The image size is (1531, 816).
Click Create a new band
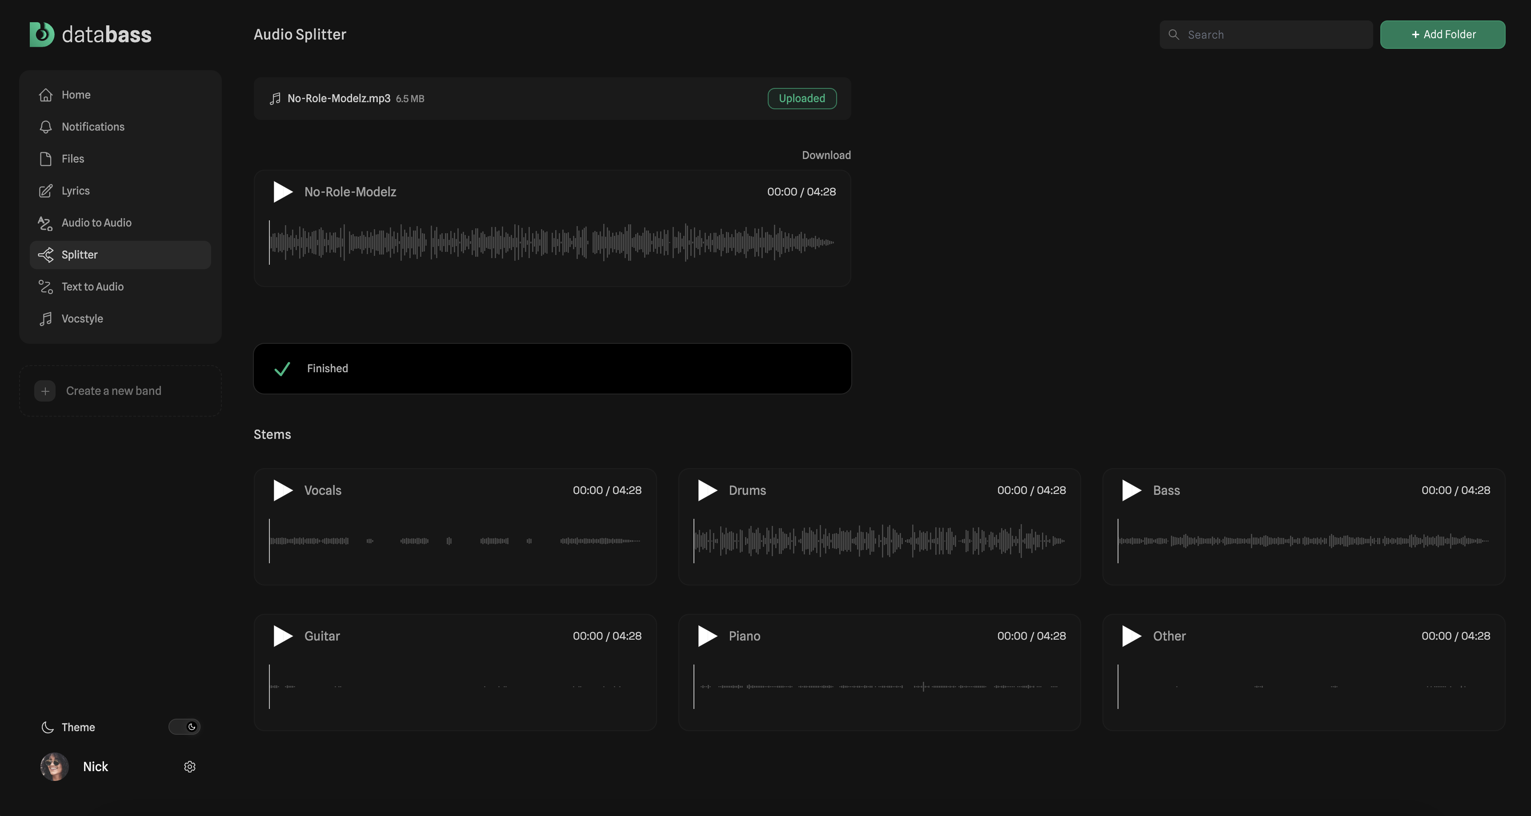coord(120,391)
